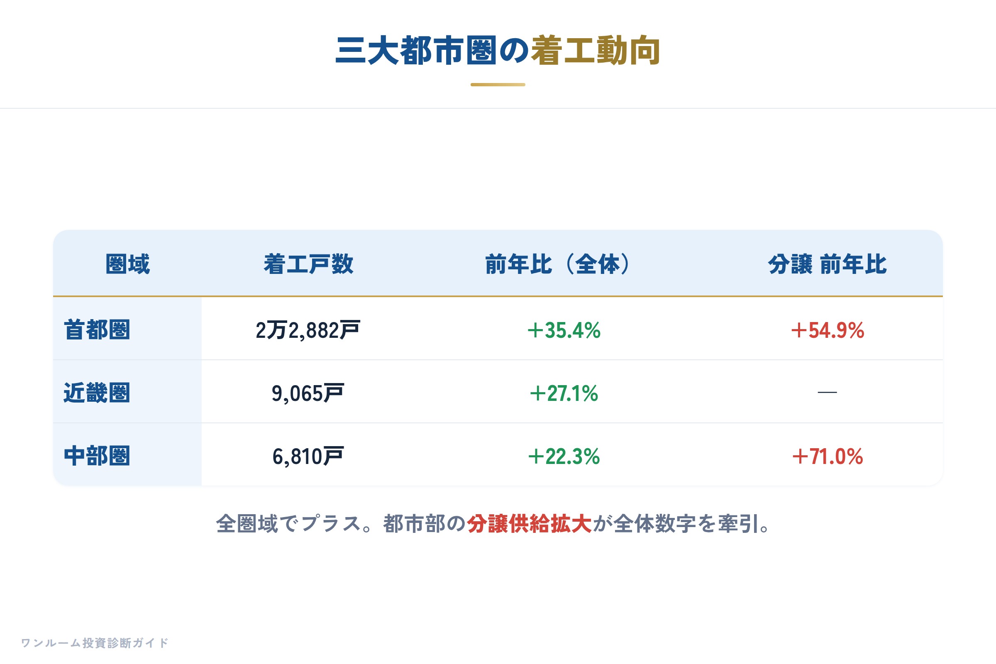Select the 圏域 column header
The height and width of the screenshot is (664, 996).
click(x=127, y=264)
